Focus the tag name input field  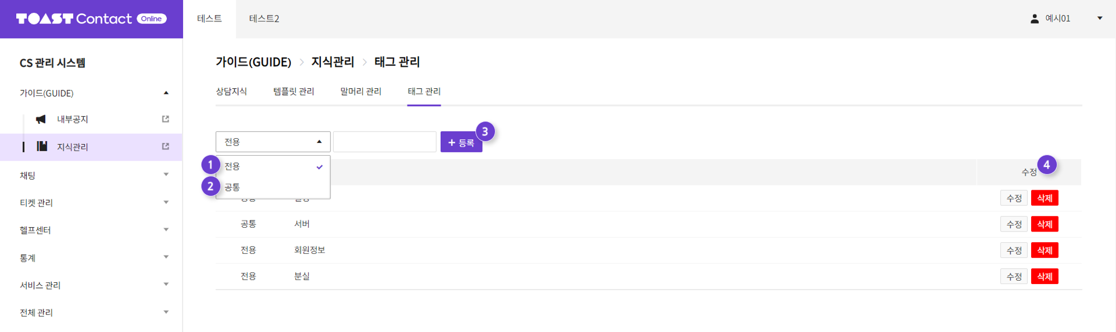[x=385, y=142]
